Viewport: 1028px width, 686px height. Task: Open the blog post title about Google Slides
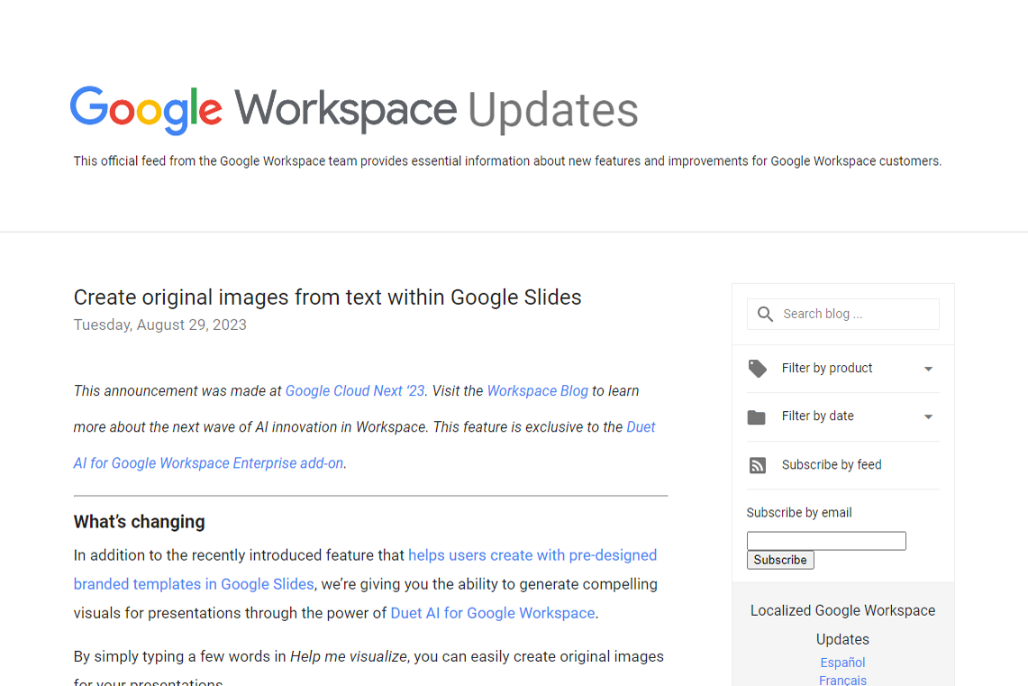[327, 297]
